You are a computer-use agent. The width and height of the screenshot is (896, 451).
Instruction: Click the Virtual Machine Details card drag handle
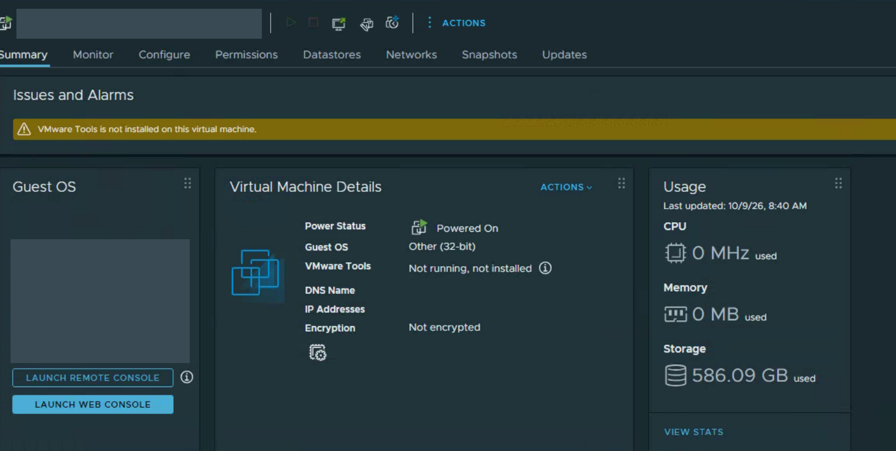(x=622, y=184)
